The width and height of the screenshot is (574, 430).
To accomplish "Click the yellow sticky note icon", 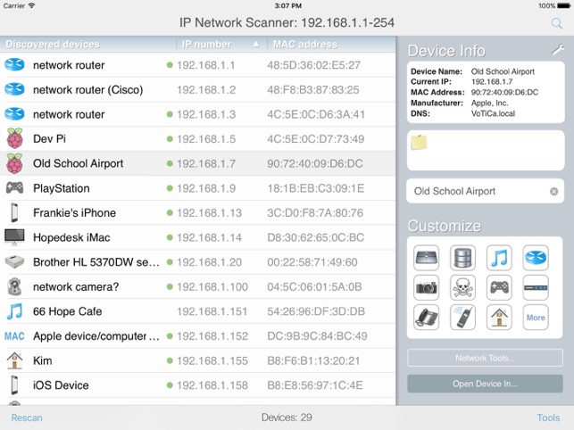I will [419, 143].
